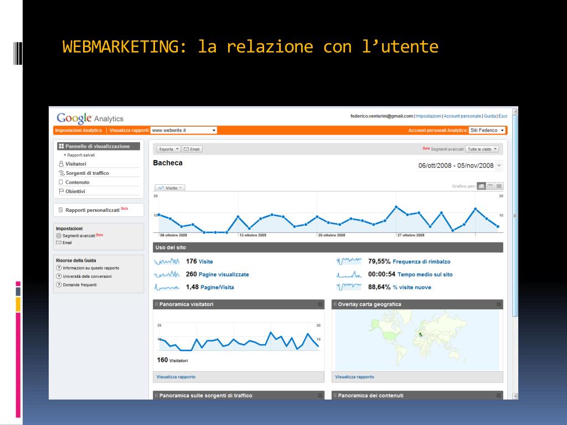This screenshot has height=425, width=567.
Task: Select the third Grafico per view icon
Action: pyautogui.click(x=499, y=186)
